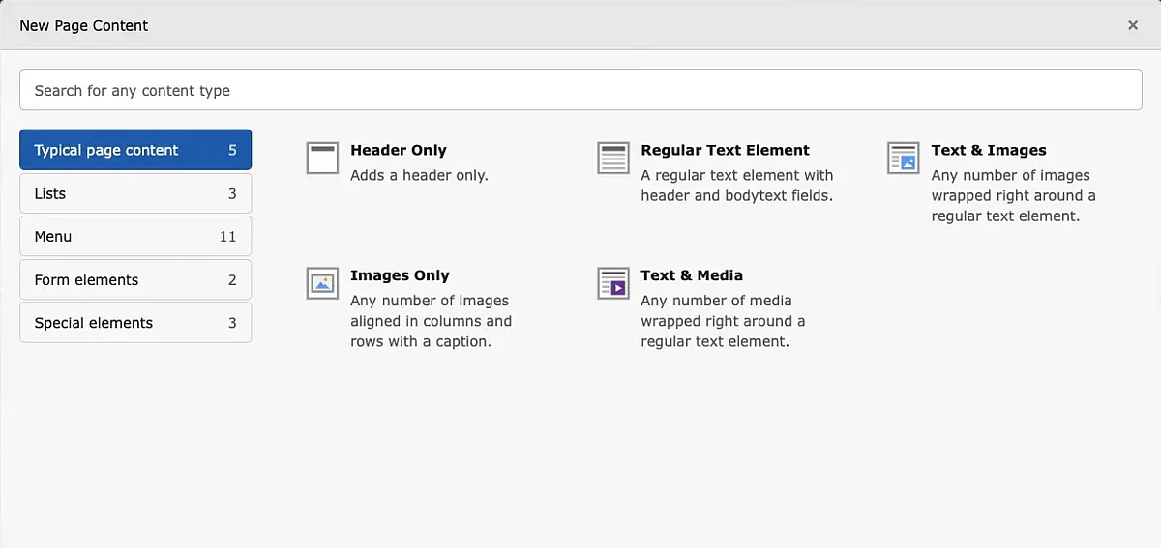Click the 'Adds a header only.' description

[419, 175]
